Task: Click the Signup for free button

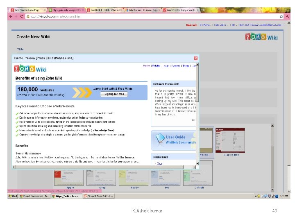Action: click(114, 94)
